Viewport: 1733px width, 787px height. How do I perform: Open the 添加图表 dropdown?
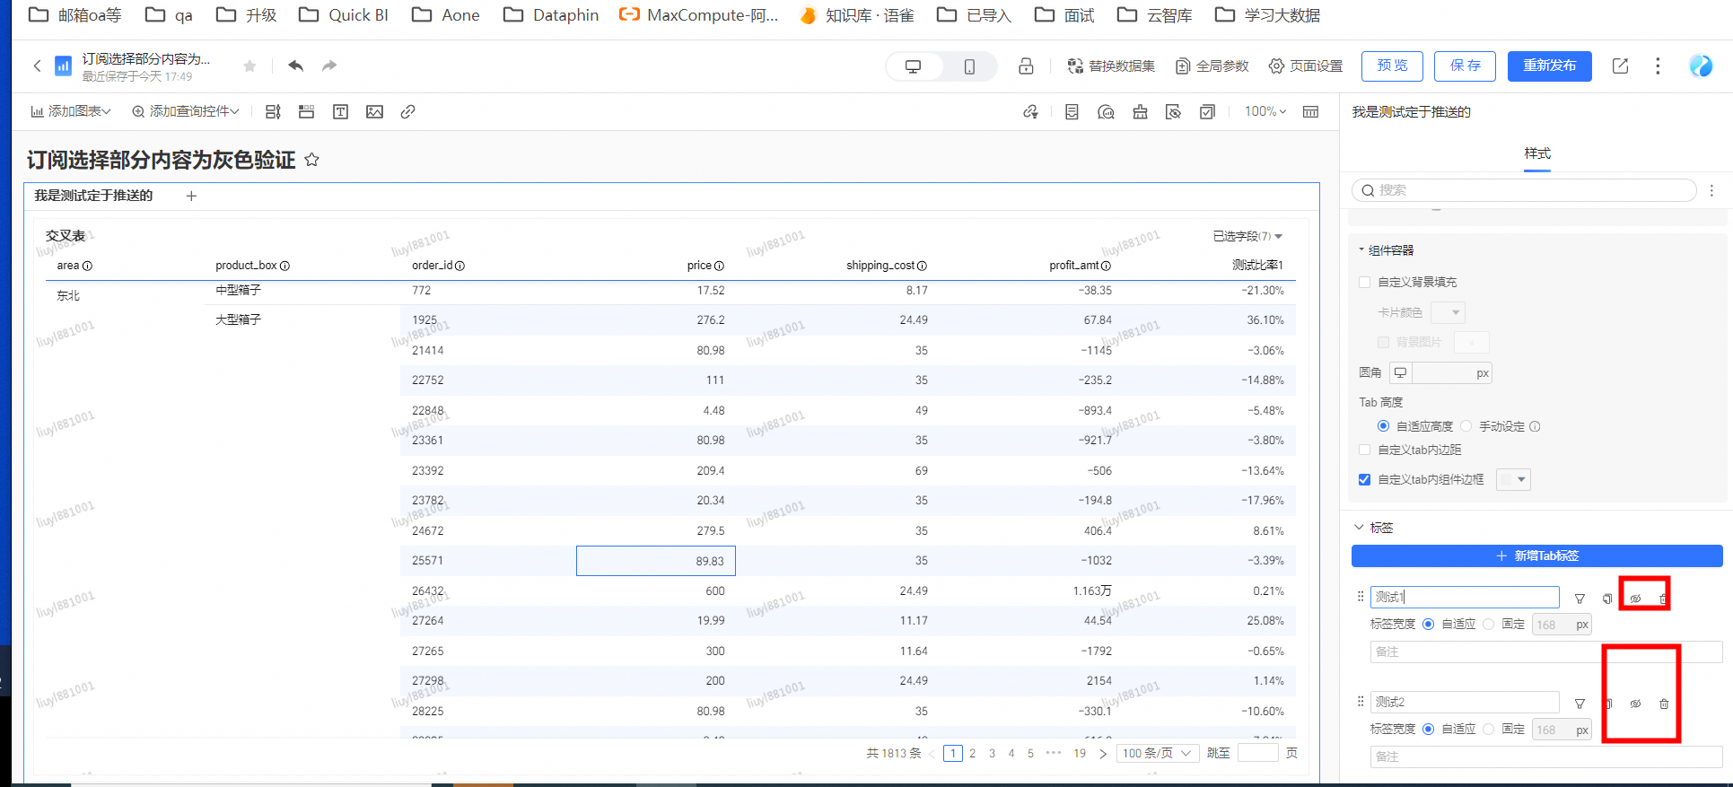pyautogui.click(x=71, y=111)
